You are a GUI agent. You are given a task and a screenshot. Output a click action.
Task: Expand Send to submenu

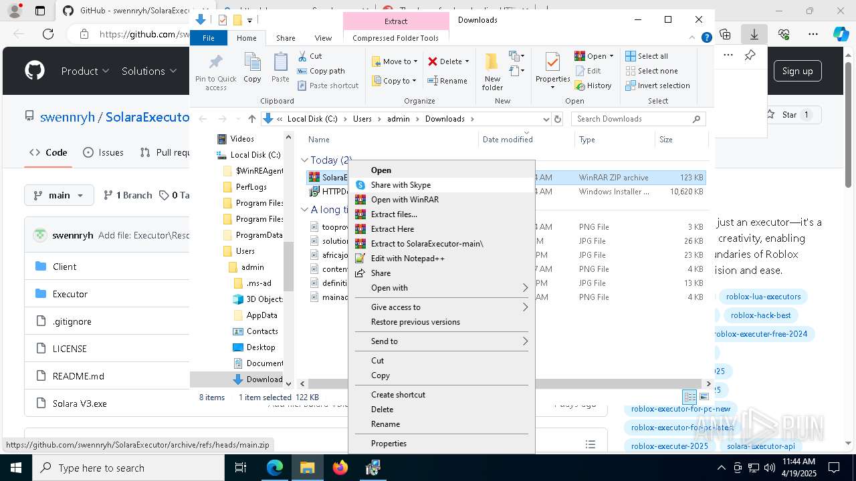[441, 341]
